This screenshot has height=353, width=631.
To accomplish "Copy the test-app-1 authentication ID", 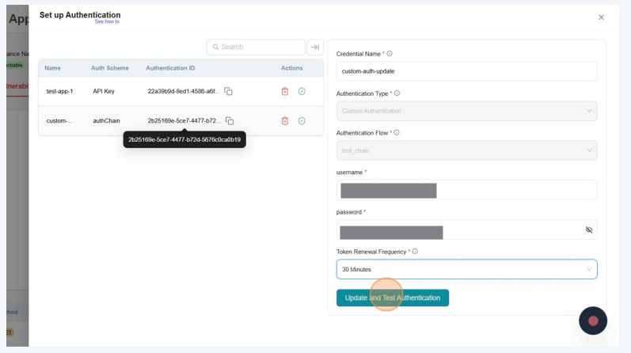I will (228, 91).
